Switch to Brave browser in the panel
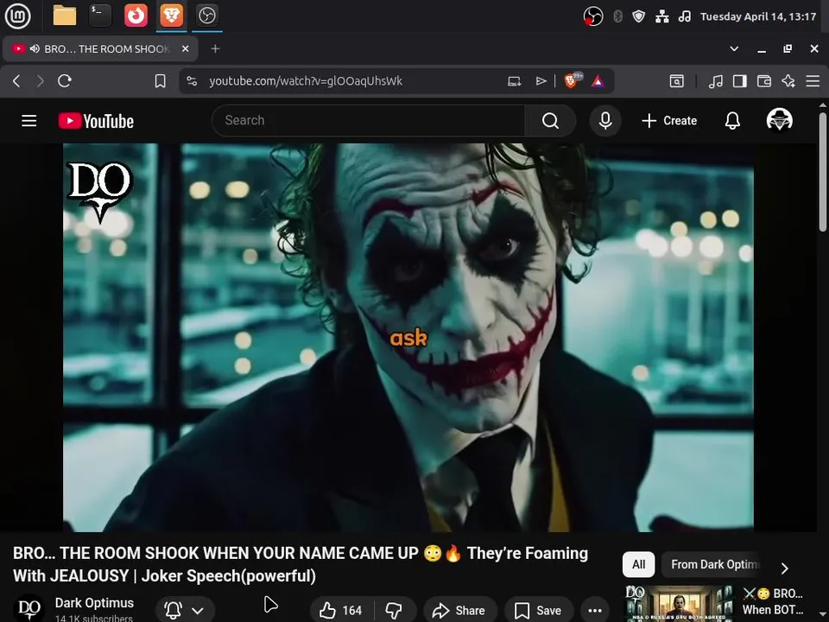Screen dimensions: 829x622 coord(171,16)
